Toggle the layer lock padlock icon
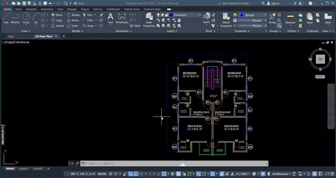The image size is (336, 178). pyautogui.click(x=167, y=15)
